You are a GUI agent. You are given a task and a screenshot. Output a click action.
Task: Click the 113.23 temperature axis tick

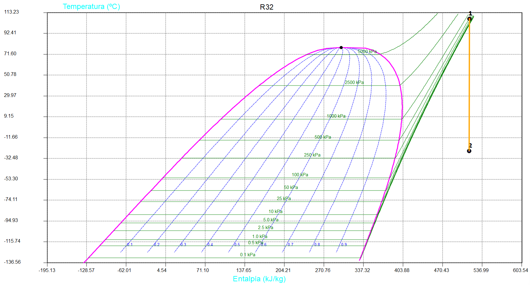[11, 12]
